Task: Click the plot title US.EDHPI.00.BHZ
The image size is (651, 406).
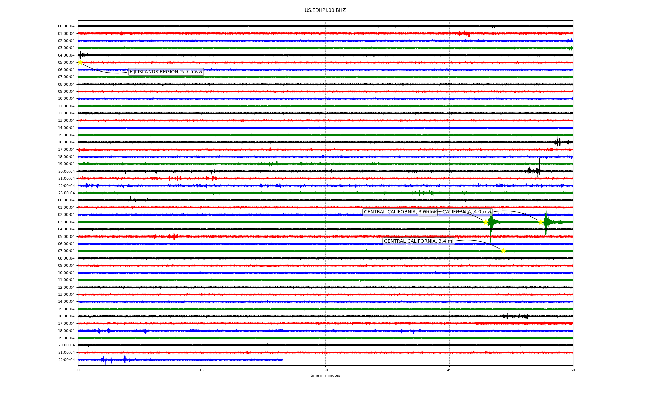Action: tap(325, 10)
